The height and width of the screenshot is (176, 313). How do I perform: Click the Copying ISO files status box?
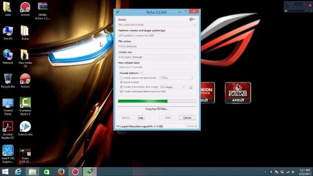click(x=157, y=109)
